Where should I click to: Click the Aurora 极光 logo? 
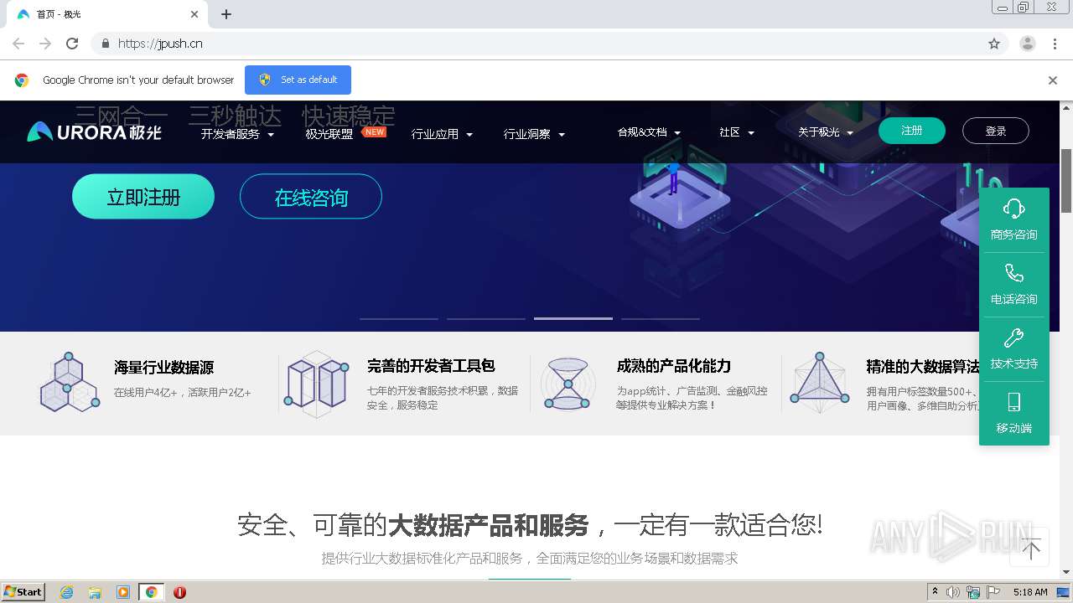[94, 131]
